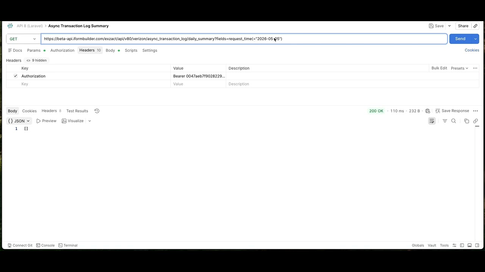Open Globals in the status bar
Viewport: 485px width, 272px height.
418,246
